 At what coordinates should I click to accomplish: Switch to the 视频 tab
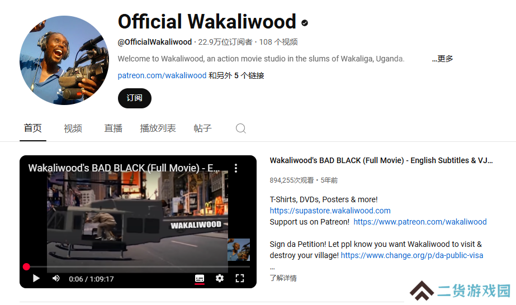click(x=73, y=128)
